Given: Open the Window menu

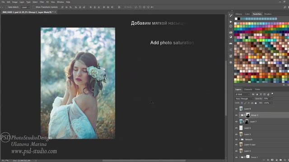Looking at the screenshot, I should 60,2.
